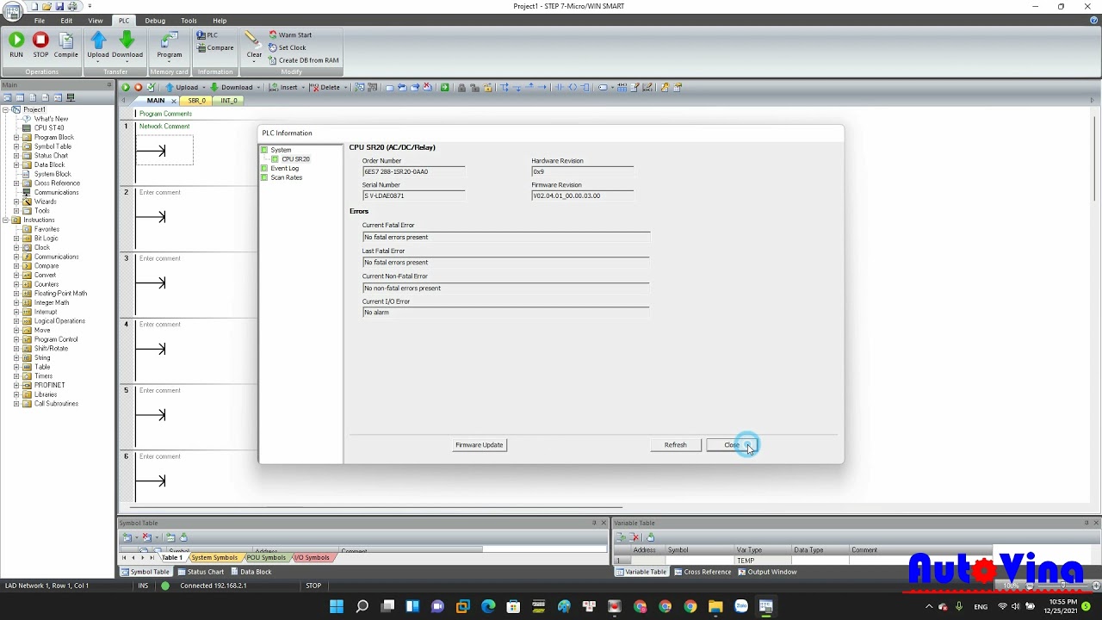Open the Tools ribbon tab
The image size is (1102, 620).
click(x=189, y=21)
